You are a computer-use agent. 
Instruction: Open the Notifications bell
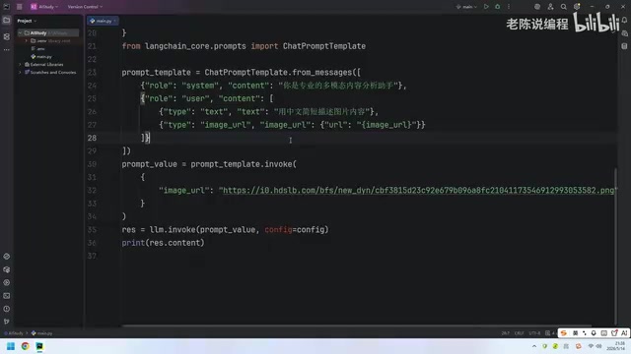[624, 20]
